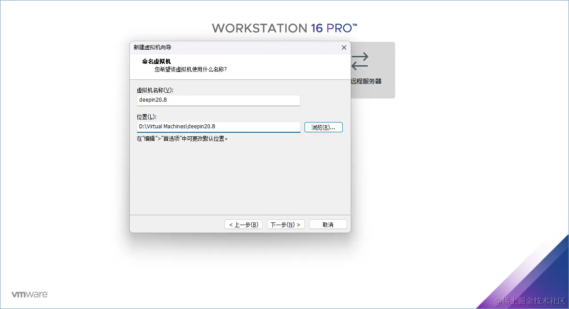This screenshot has width=569, height=309.
Task: Click the 命名虚拟机 heading
Action: coord(156,62)
